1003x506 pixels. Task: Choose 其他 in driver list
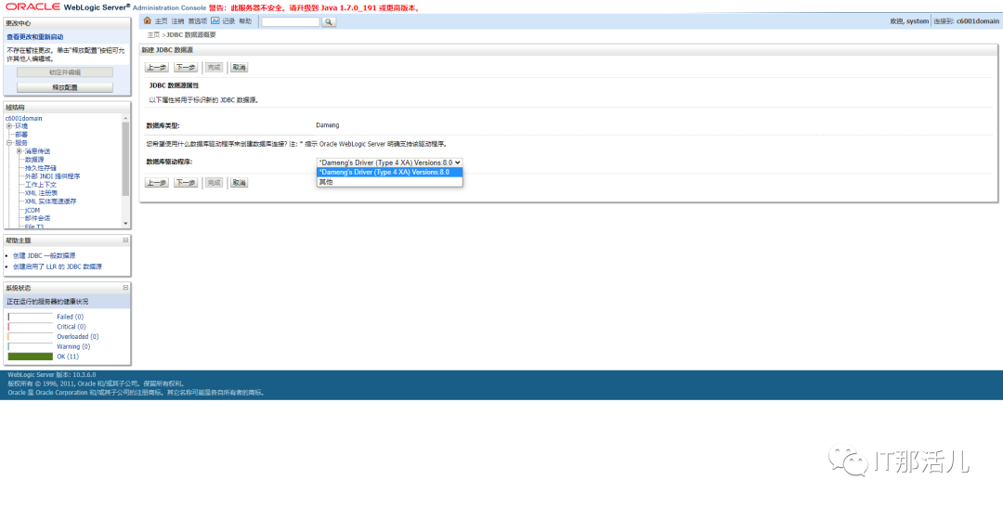coord(389,182)
